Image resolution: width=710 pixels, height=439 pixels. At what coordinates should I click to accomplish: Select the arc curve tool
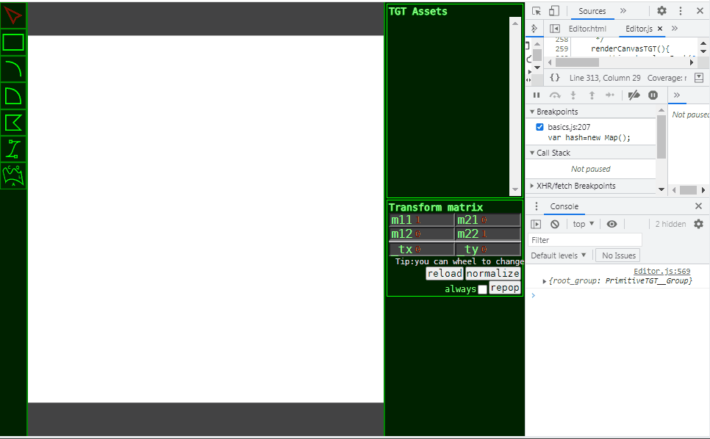[x=13, y=69]
